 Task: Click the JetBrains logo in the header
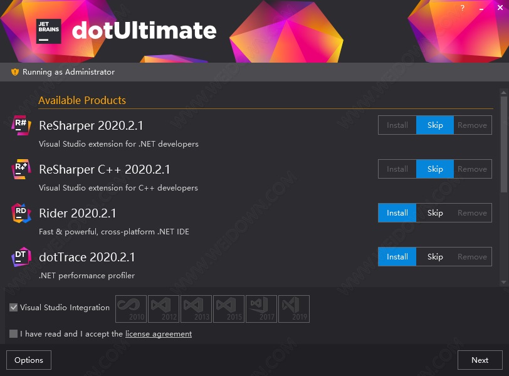(48, 31)
